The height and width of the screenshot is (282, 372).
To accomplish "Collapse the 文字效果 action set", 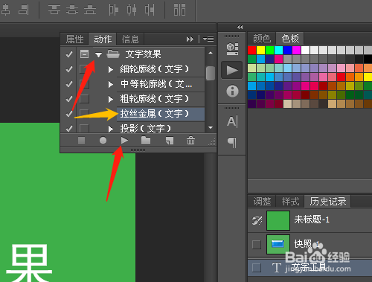I will pyautogui.click(x=99, y=54).
